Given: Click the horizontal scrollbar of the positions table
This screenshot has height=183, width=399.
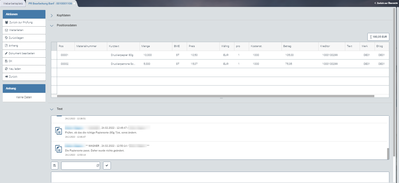Looking at the screenshot, I should coord(215,96).
